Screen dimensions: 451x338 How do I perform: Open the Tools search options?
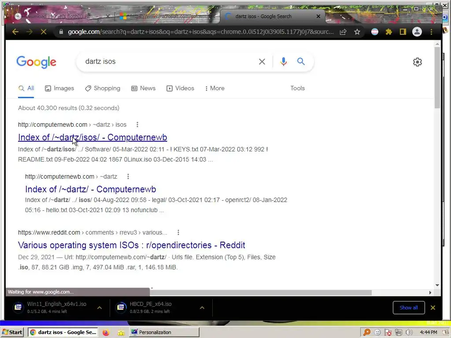pos(297,88)
